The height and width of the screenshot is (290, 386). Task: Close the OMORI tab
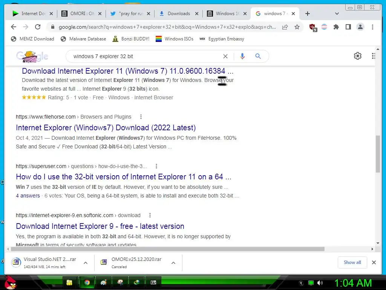click(x=100, y=14)
